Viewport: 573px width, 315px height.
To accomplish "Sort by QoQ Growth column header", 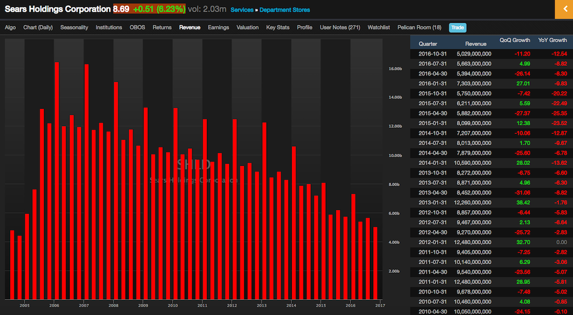I will point(515,40).
